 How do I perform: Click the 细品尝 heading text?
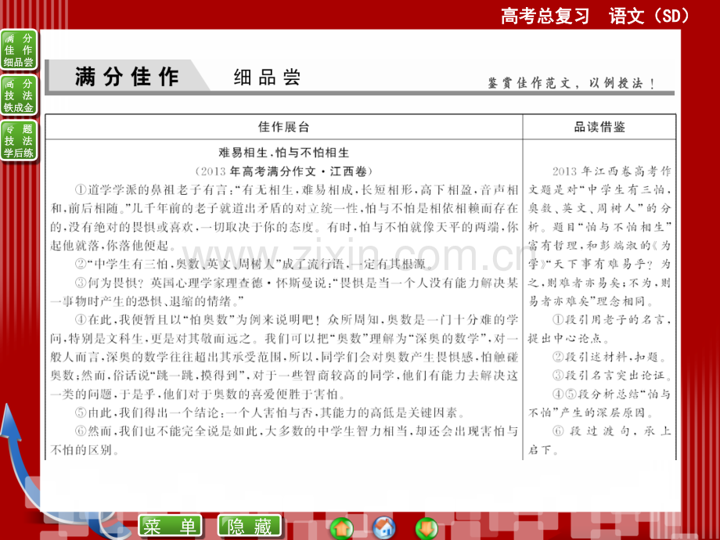click(x=267, y=78)
